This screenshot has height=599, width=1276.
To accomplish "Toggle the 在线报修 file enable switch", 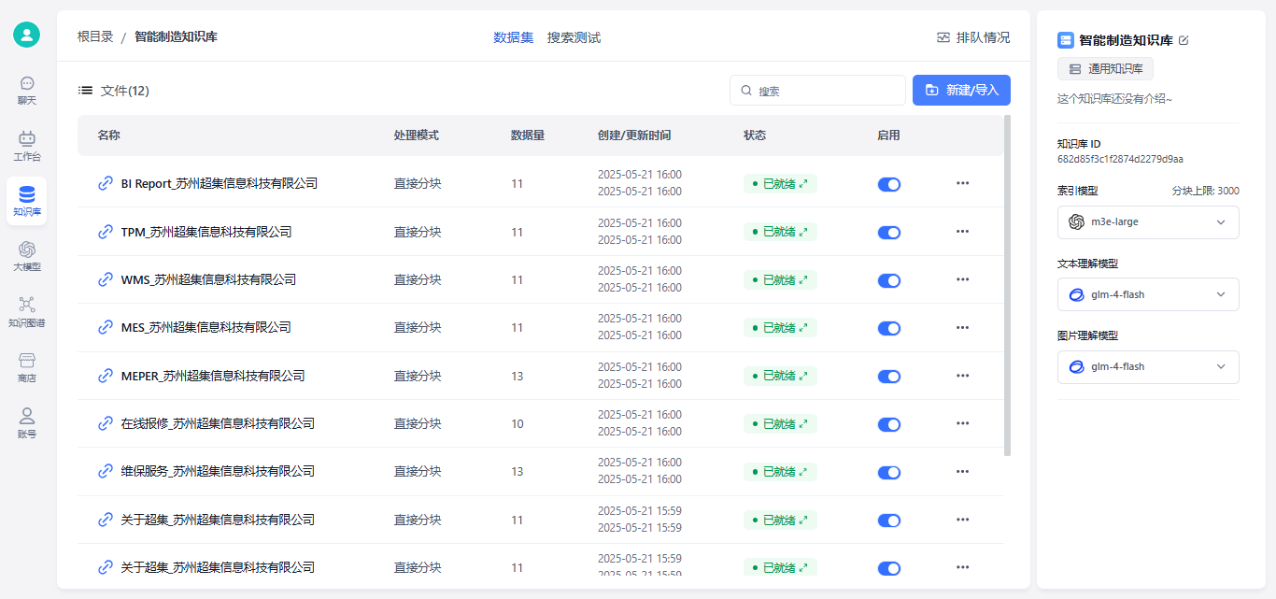I will click(x=889, y=424).
